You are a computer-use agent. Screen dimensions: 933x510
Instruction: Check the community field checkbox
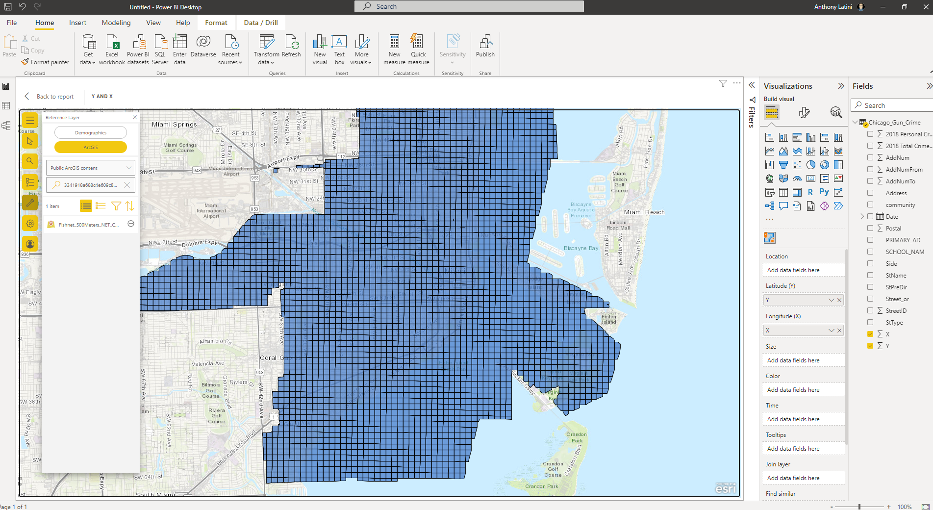(x=870, y=204)
